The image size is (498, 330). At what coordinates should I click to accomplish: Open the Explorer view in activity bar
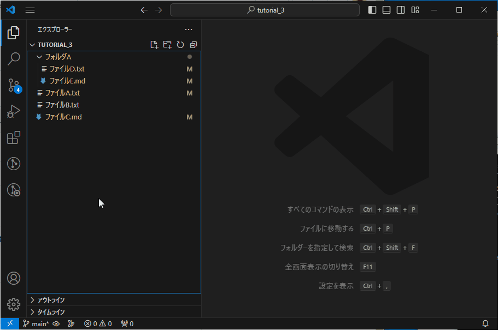coord(13,33)
